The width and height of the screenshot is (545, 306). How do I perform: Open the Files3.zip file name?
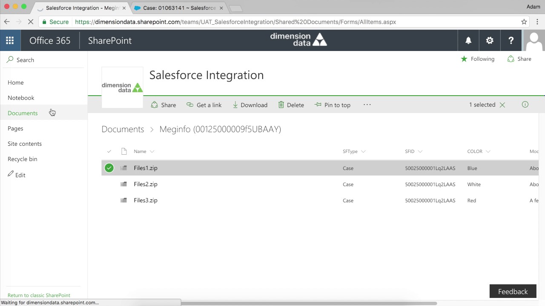pos(146,200)
